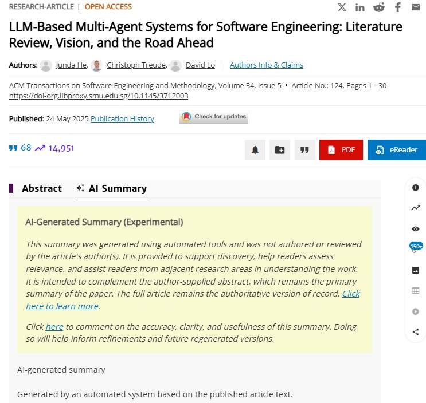Open the cite quotation mark button
The height and width of the screenshot is (403, 426).
[x=304, y=150]
